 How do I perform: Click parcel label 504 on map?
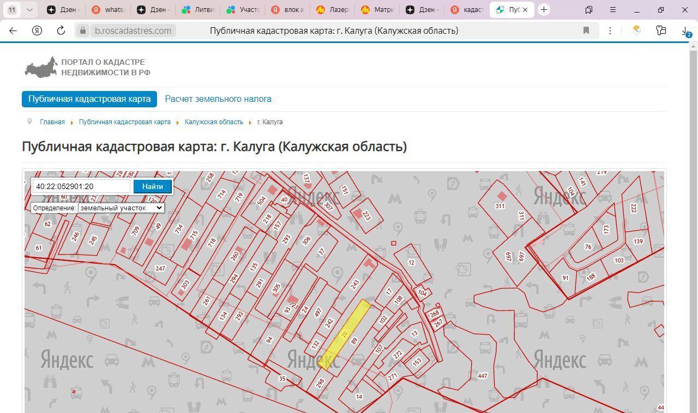pyautogui.click(x=261, y=201)
